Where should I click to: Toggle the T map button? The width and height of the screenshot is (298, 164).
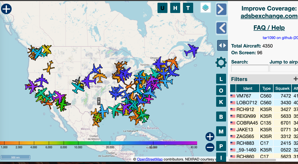tap(188, 8)
